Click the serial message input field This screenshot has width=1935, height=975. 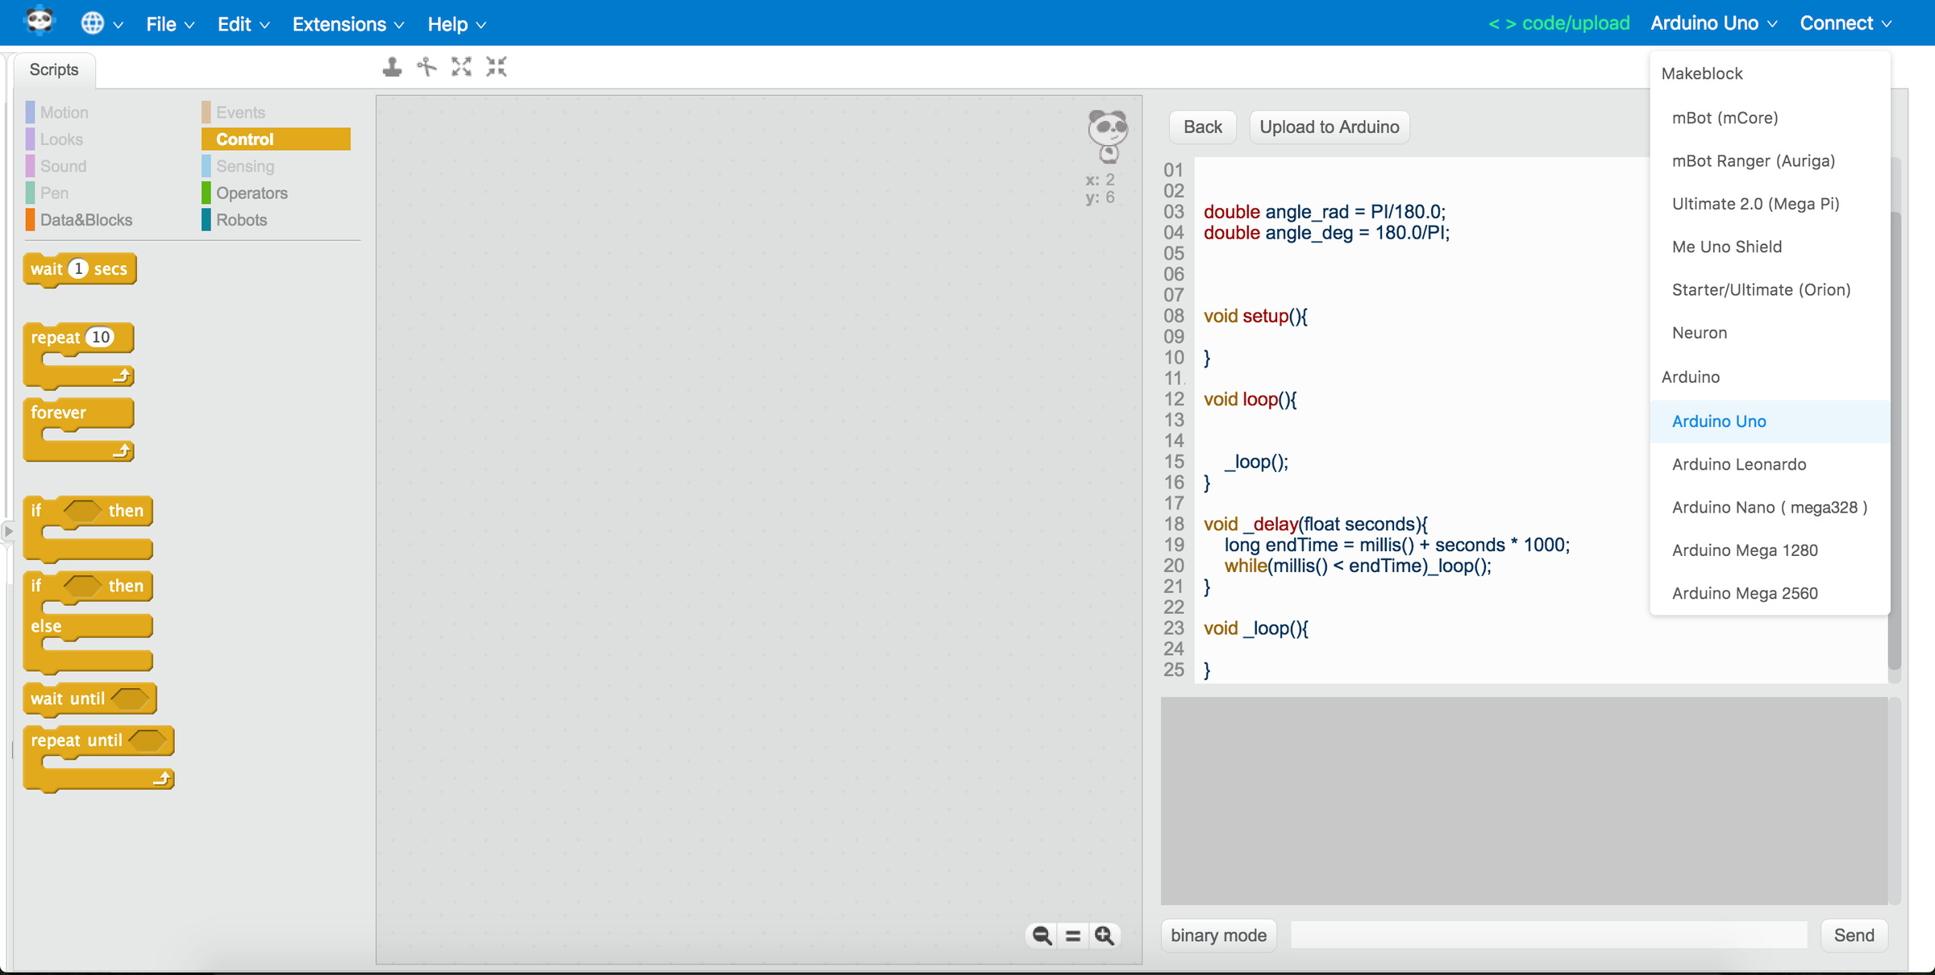tap(1548, 935)
